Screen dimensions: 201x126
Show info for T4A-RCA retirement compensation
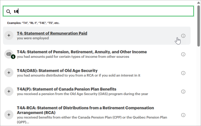click(183, 115)
